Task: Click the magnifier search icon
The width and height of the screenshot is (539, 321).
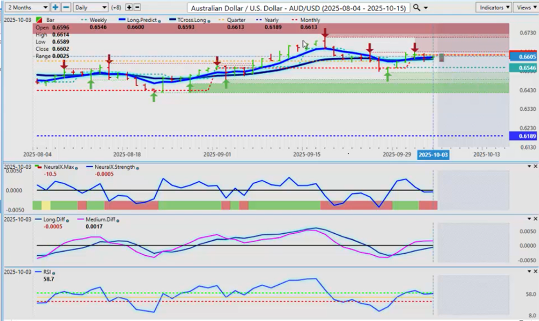Action: coord(416,8)
